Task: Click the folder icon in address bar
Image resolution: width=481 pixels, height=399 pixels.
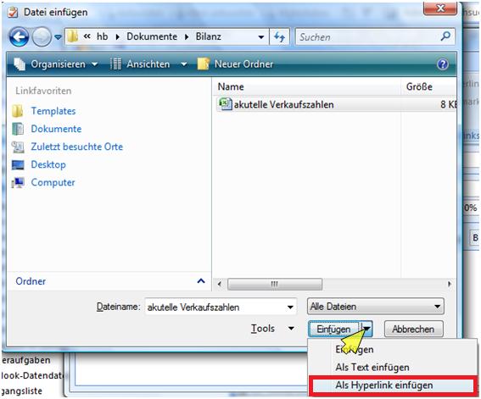Action: tap(73, 36)
